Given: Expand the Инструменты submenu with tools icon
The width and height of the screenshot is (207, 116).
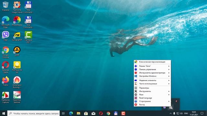Looking at the screenshot, I should pyautogui.click(x=152, y=91).
